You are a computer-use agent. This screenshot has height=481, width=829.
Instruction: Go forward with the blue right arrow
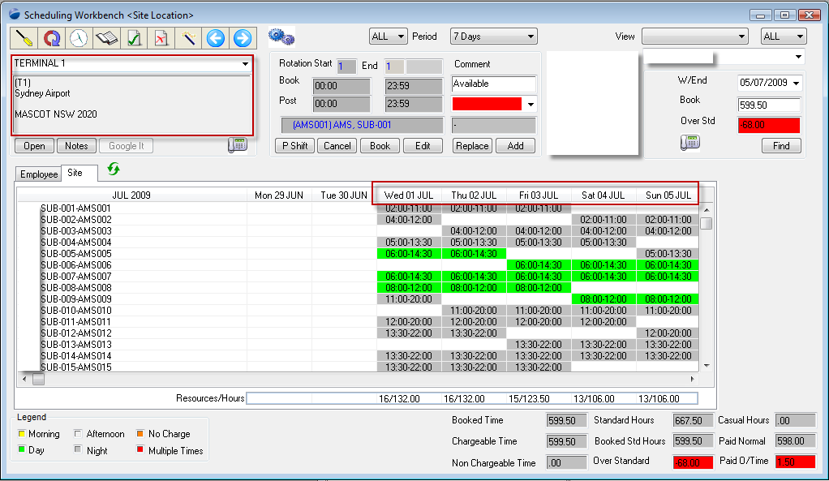(x=243, y=38)
